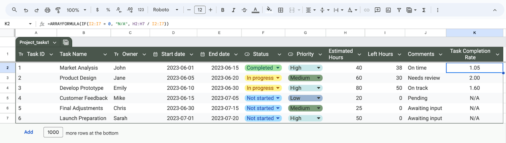Screen dimensions: 506x143
Task: Open the table views icon dropdown
Action: [x=411, y=10]
